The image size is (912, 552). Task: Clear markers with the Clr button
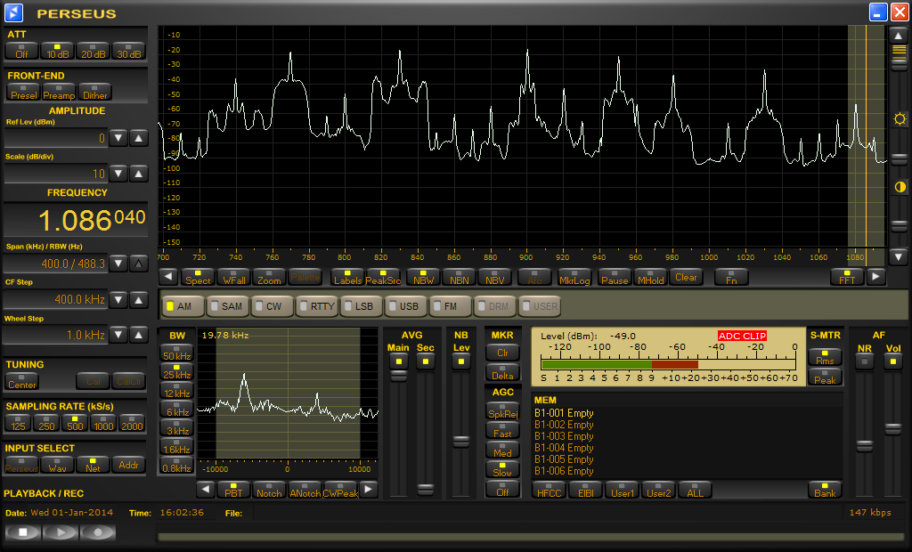pos(502,350)
